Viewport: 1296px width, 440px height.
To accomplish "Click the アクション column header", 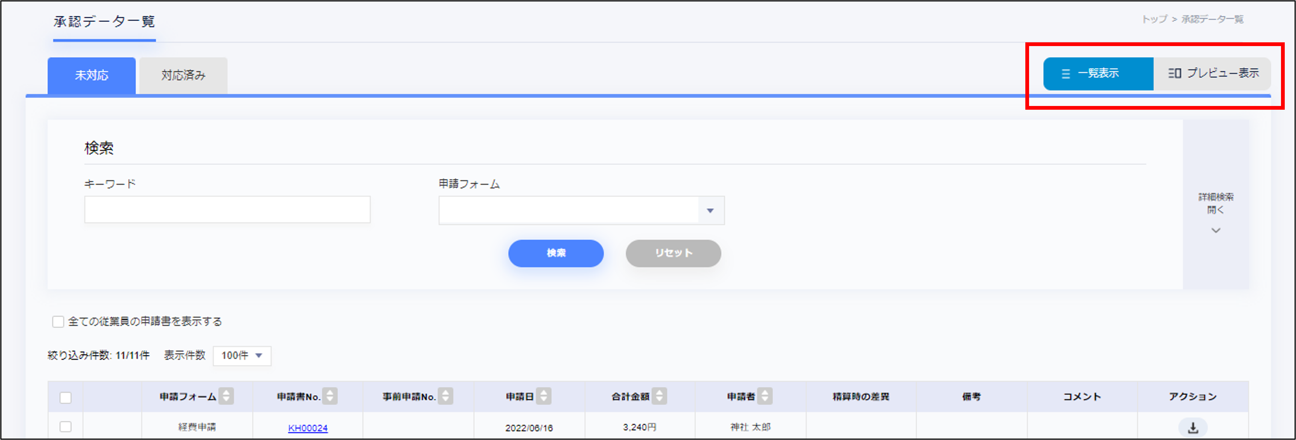I will [1193, 397].
